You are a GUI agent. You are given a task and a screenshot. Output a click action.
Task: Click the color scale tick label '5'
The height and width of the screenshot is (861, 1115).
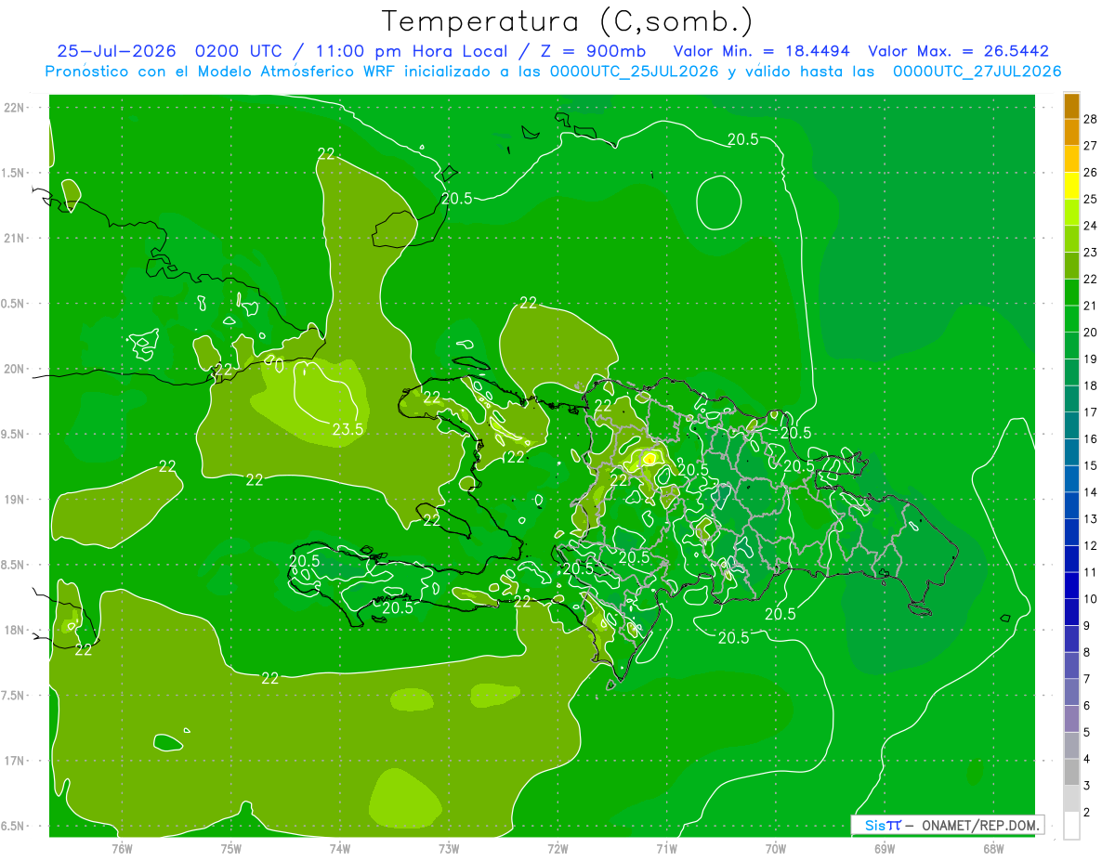[x=1087, y=733]
